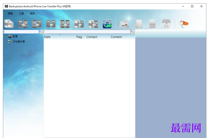Sort messages by the Date column header

[47, 37]
